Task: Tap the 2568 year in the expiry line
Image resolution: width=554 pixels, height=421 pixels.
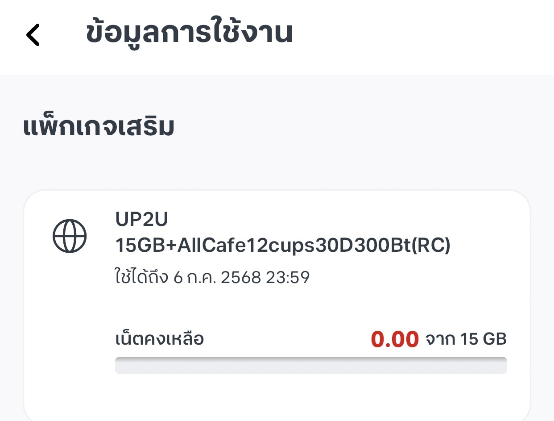Action: coord(241,278)
